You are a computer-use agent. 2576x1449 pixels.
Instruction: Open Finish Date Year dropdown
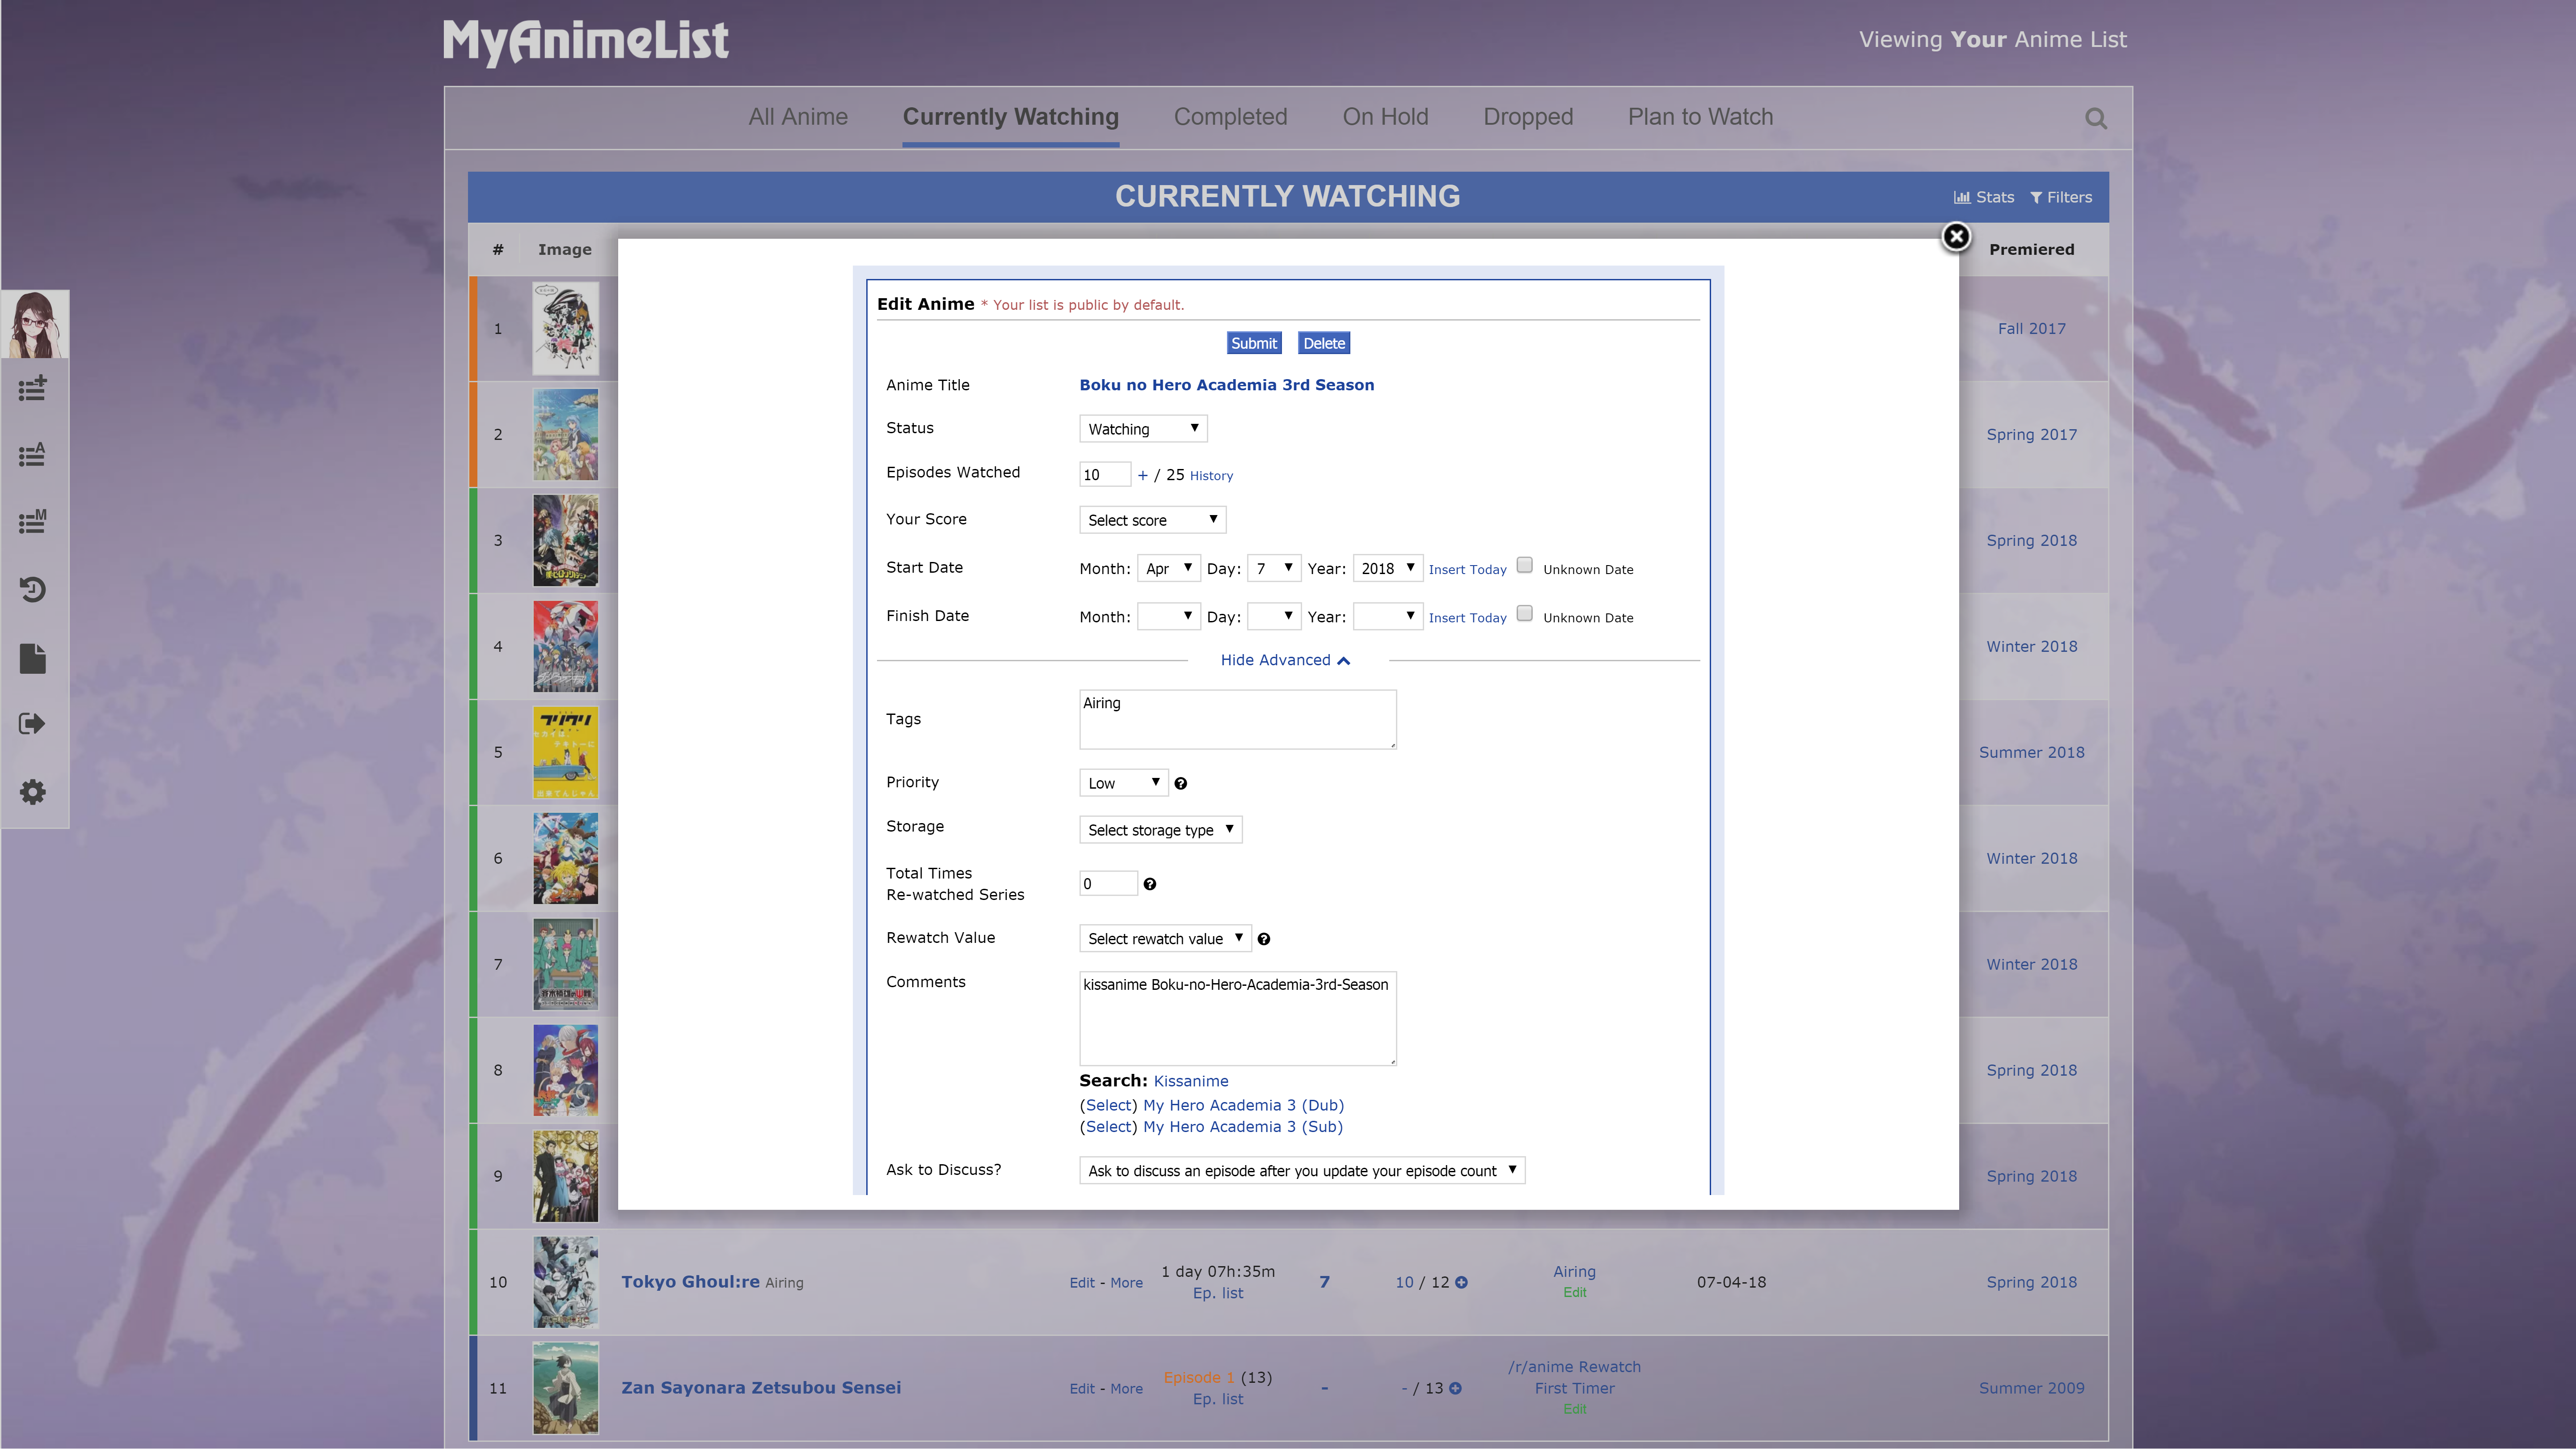1388,616
